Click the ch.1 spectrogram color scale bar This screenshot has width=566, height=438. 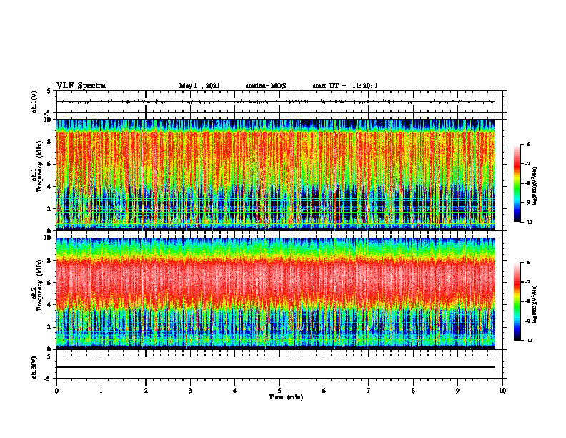click(x=517, y=183)
